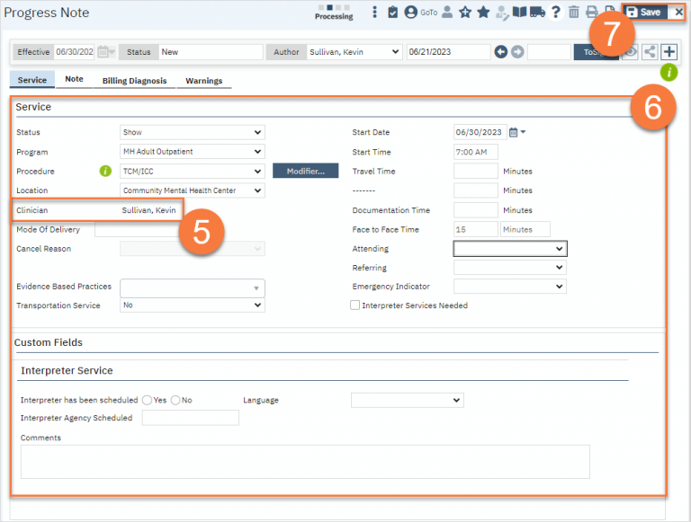
Task: Open the Location dropdown
Action: tap(193, 190)
